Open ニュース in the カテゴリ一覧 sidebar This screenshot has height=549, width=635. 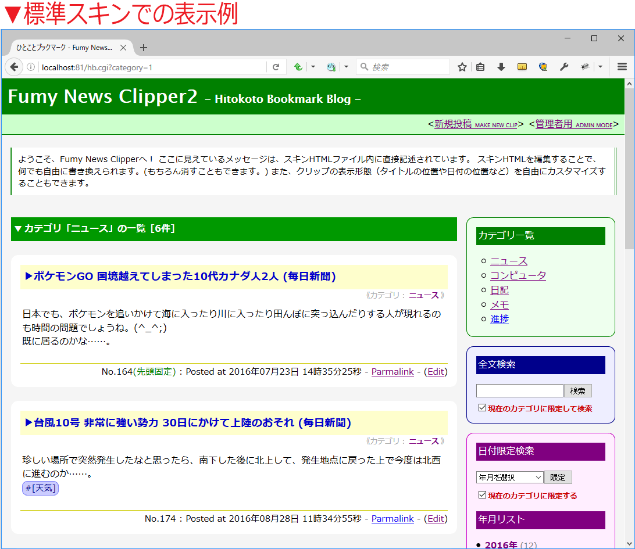(509, 261)
